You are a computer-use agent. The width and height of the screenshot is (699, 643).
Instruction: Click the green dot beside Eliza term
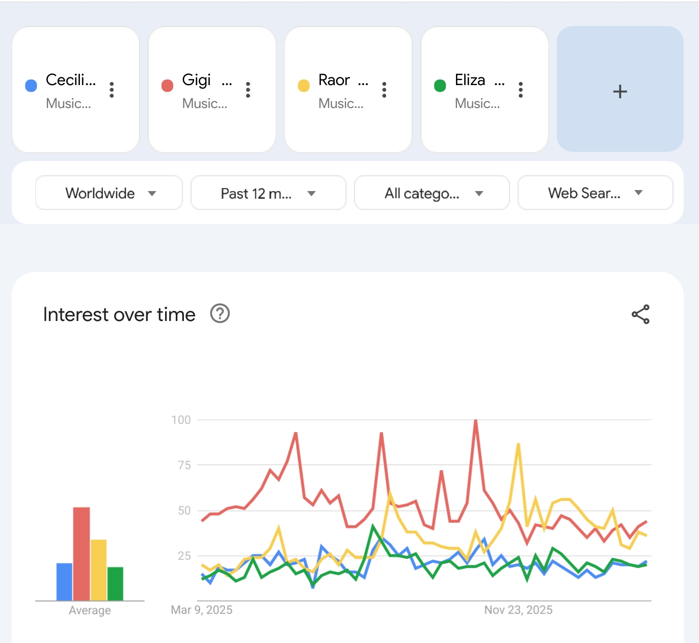(x=440, y=86)
